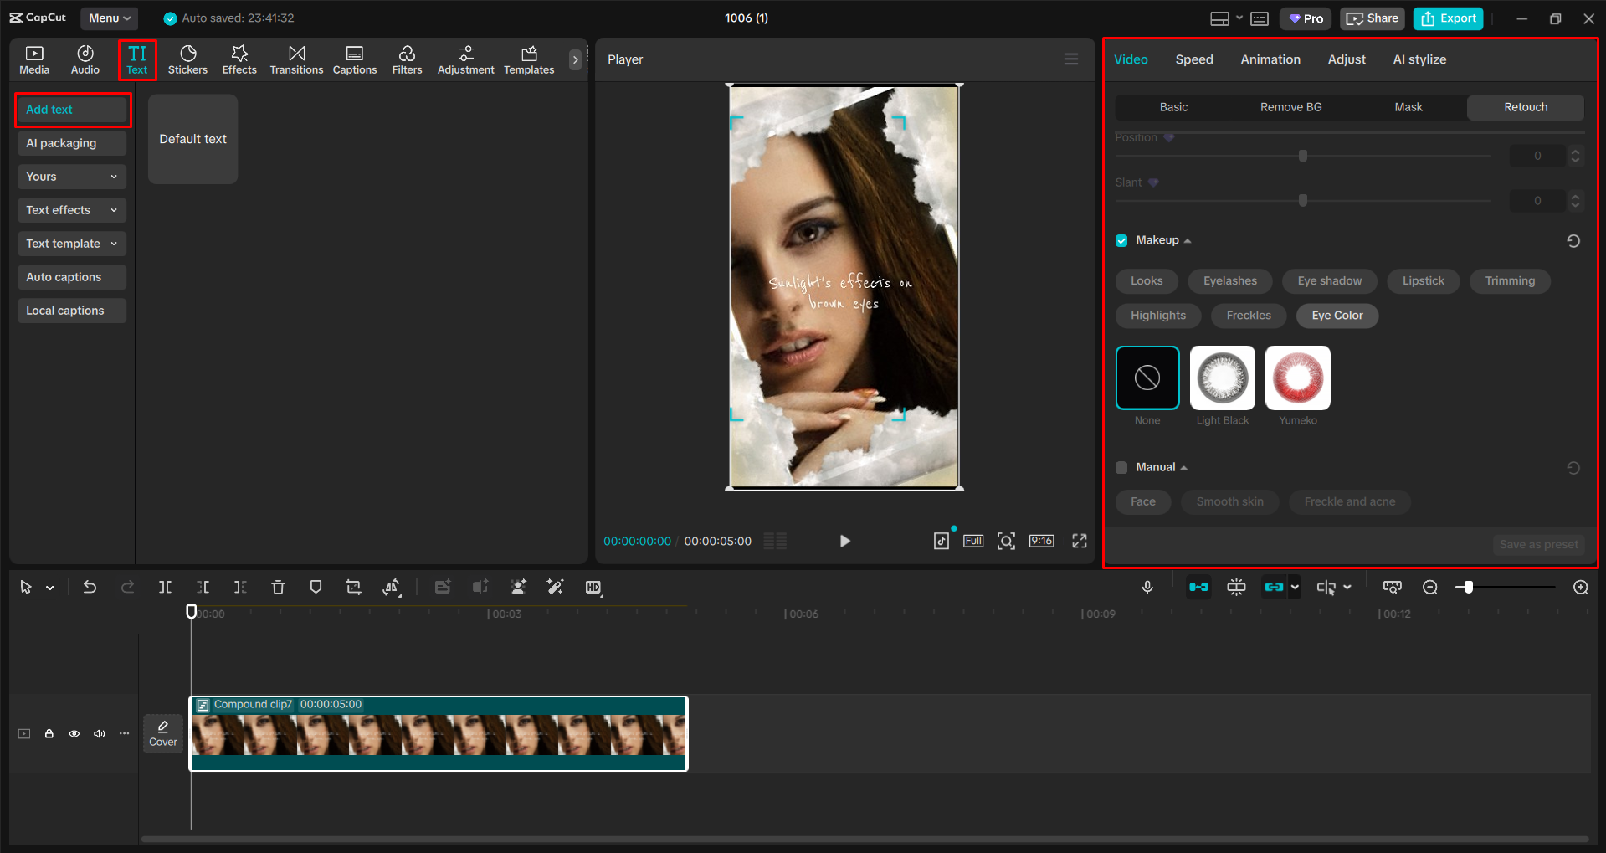Select the Split tool in the timeline toolbar

165,587
